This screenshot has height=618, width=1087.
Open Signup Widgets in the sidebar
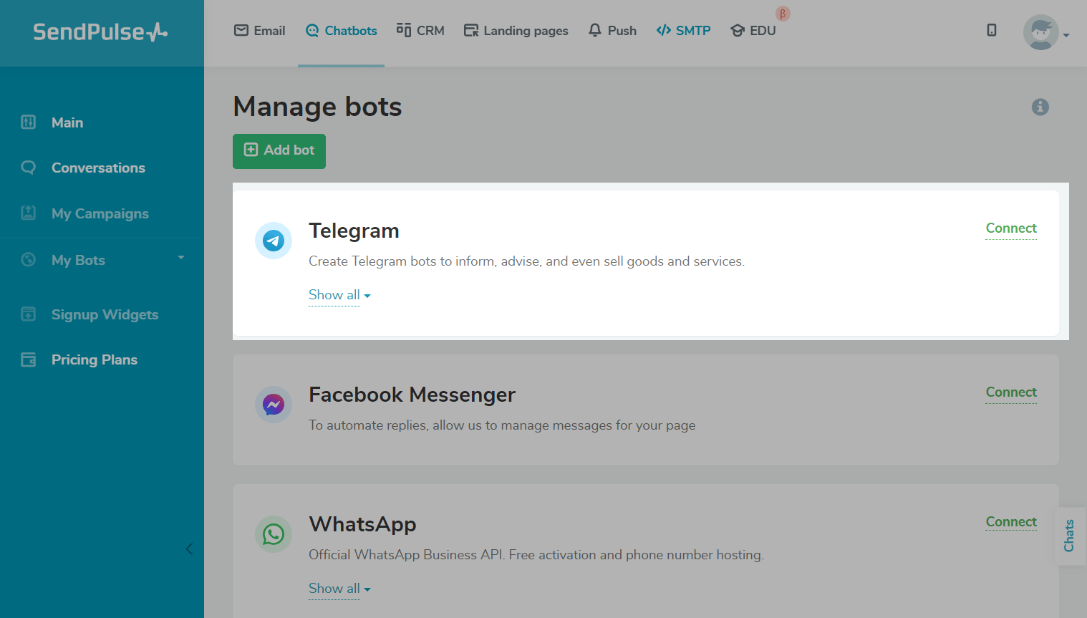pyautogui.click(x=105, y=314)
